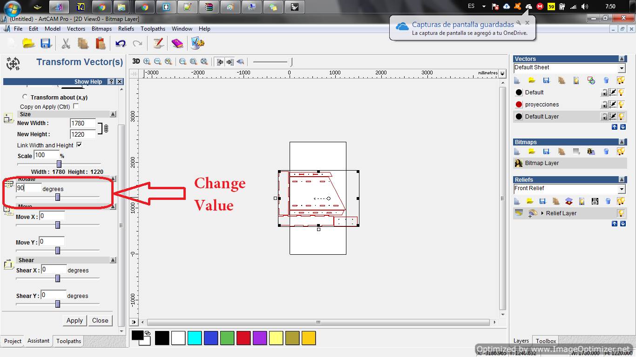Toggle visibility bulb of the Relief Layer
The image size is (636, 357).
(x=621, y=213)
